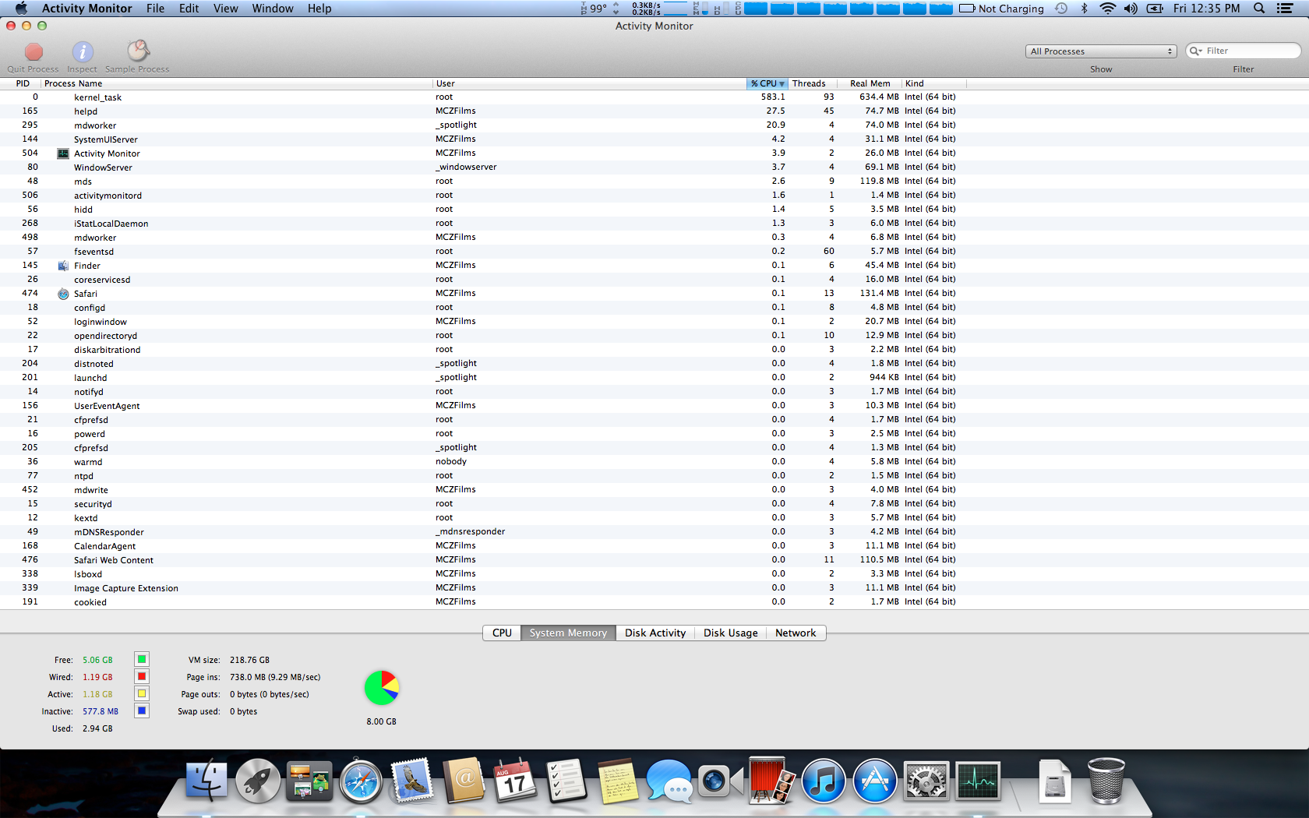Open Mission Control from the Dock
The image size is (1309, 818).
(309, 781)
